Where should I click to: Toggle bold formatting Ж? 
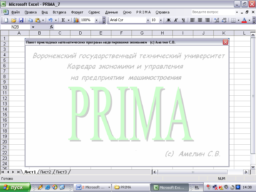tap(169, 20)
